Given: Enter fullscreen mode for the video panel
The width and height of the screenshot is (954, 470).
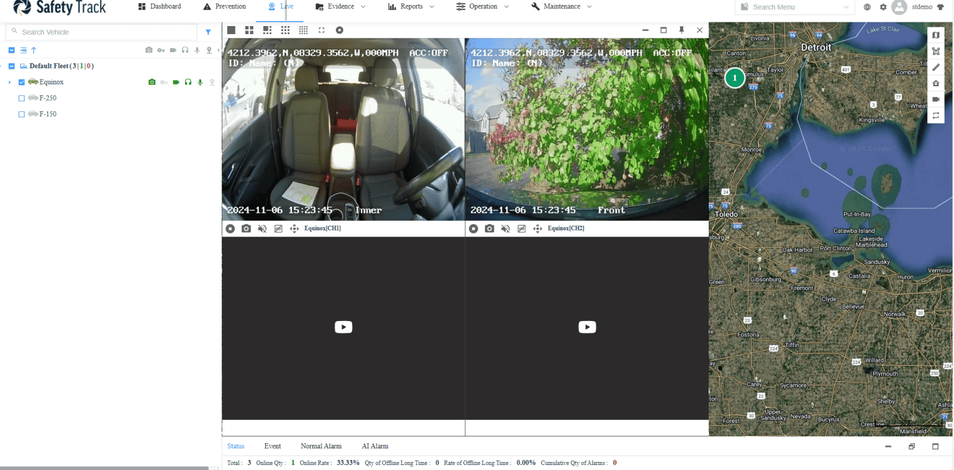Looking at the screenshot, I should pyautogui.click(x=321, y=30).
